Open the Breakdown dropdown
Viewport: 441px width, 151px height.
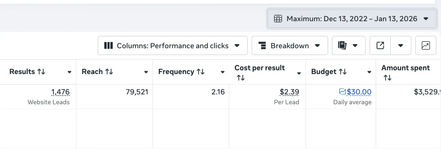(x=290, y=46)
